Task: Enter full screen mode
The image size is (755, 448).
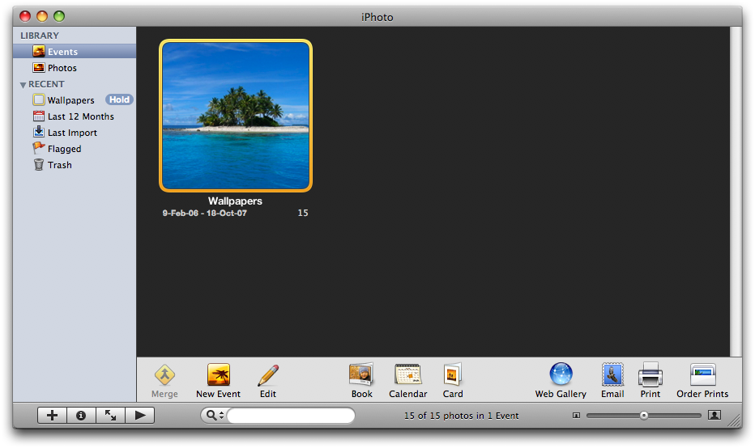Action: (x=110, y=416)
